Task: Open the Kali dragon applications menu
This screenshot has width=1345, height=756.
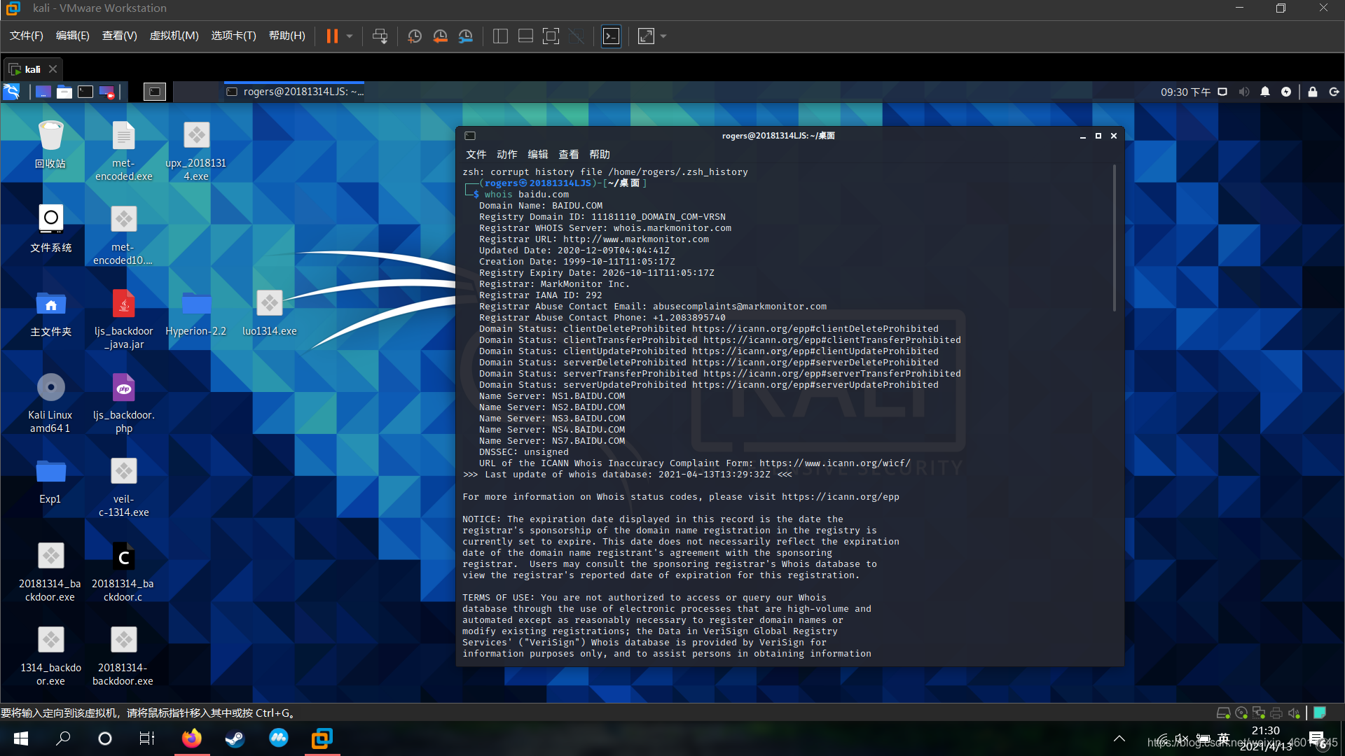Action: click(11, 92)
